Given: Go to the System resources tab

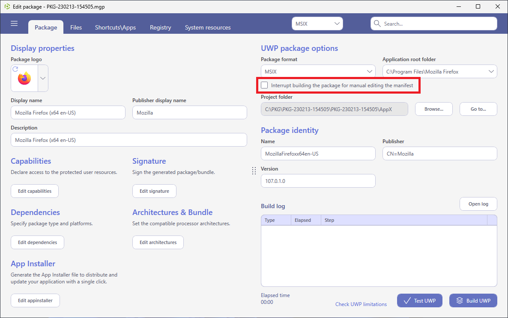Looking at the screenshot, I should (208, 27).
